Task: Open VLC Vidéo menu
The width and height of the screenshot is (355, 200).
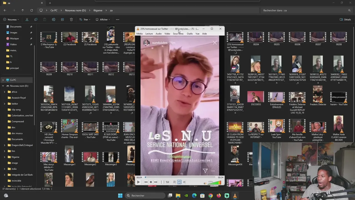Action: point(167,34)
